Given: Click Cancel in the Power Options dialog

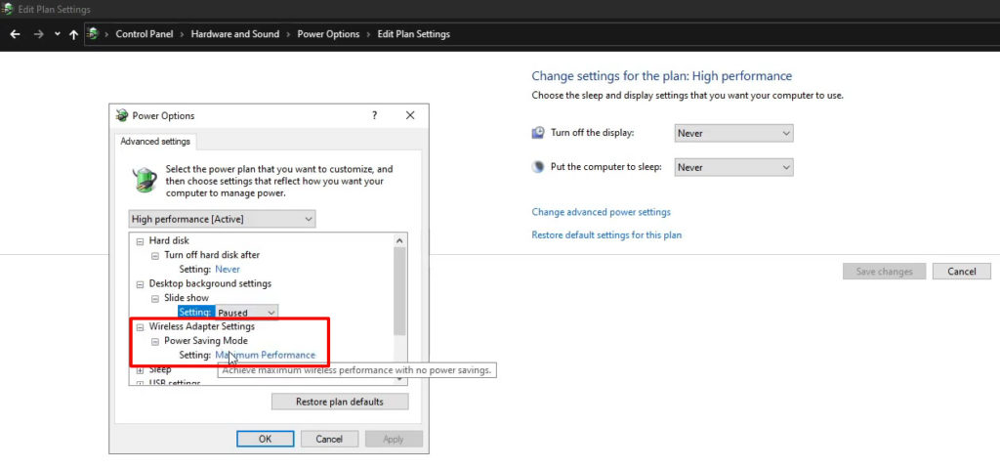Looking at the screenshot, I should click(329, 439).
